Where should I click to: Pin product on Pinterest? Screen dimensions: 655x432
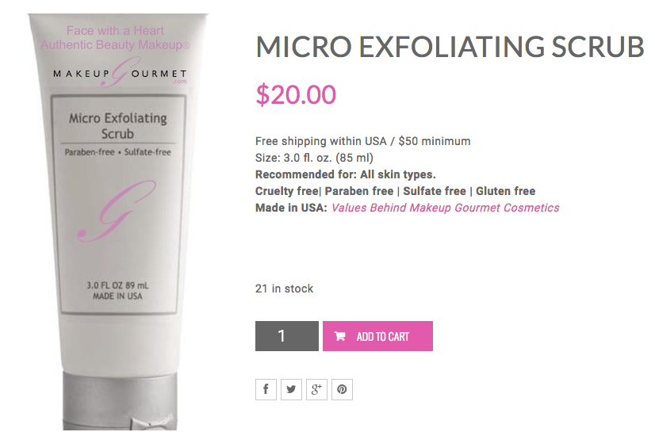click(342, 389)
